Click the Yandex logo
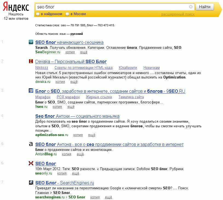The height and width of the screenshot is (200, 223). coord(16,7)
